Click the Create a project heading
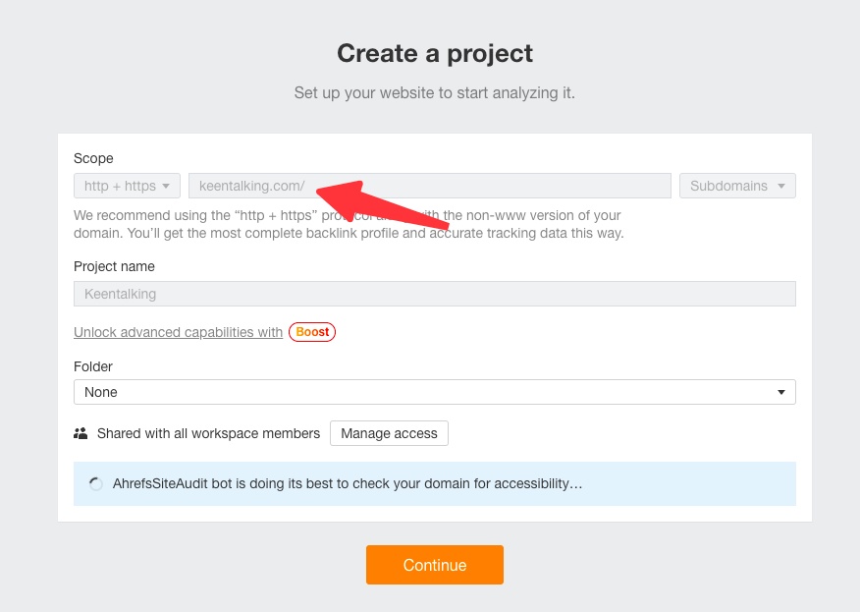 tap(434, 53)
